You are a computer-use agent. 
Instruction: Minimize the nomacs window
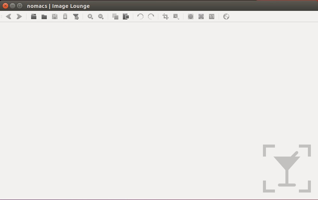pos(12,6)
